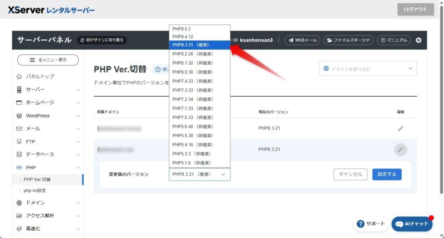Click the pencil edit icon for first domain
The image size is (444, 238).
pyautogui.click(x=401, y=128)
